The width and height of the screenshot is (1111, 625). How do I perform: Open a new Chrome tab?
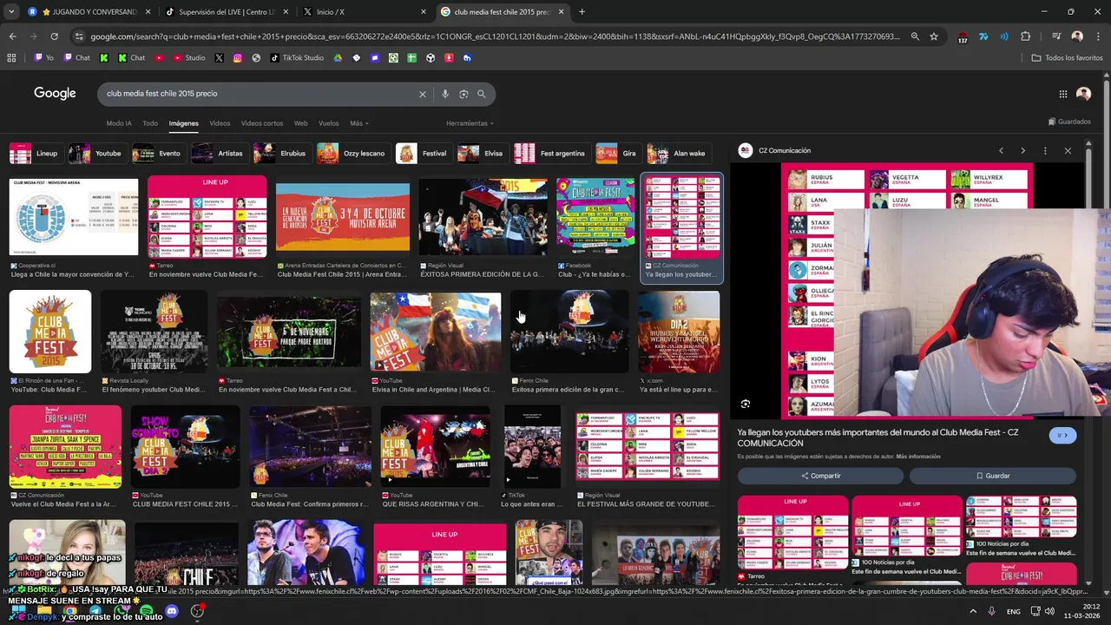tap(582, 12)
